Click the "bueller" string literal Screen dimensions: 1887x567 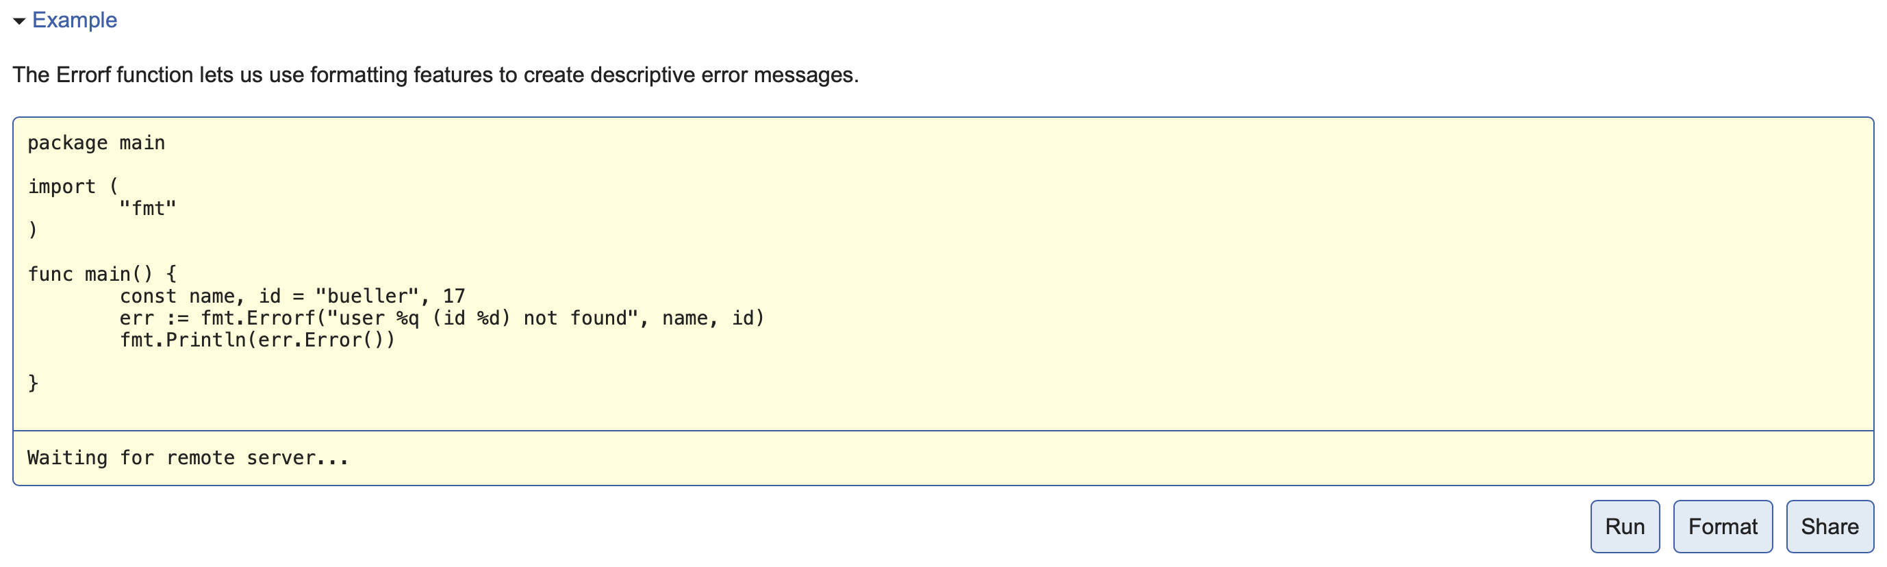coord(367,296)
